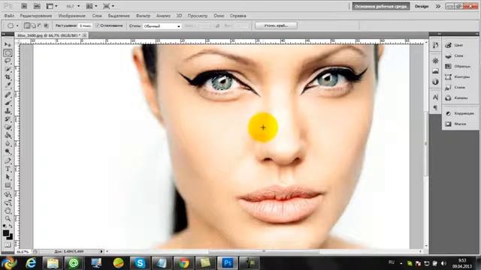Select the Clone Stamp tool
Image resolution: width=481 pixels, height=270 pixels.
[8, 111]
